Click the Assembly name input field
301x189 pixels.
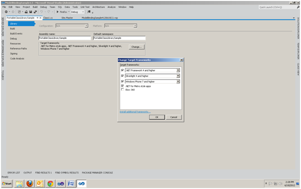[x=65, y=38]
